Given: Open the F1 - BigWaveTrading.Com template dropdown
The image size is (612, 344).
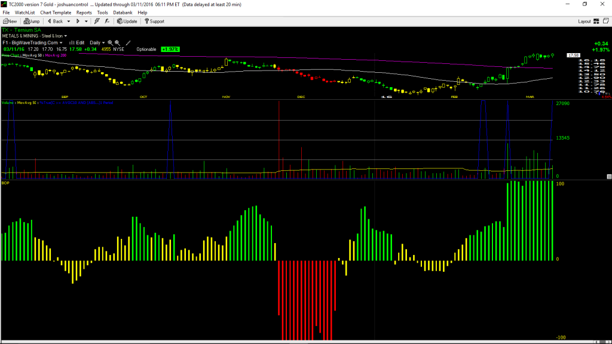Looking at the screenshot, I should tap(32, 43).
